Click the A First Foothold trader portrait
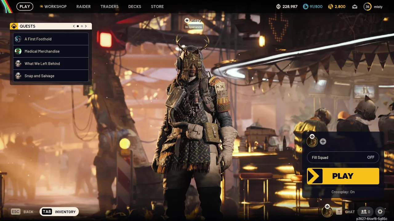The image size is (394, 221). pos(18,39)
